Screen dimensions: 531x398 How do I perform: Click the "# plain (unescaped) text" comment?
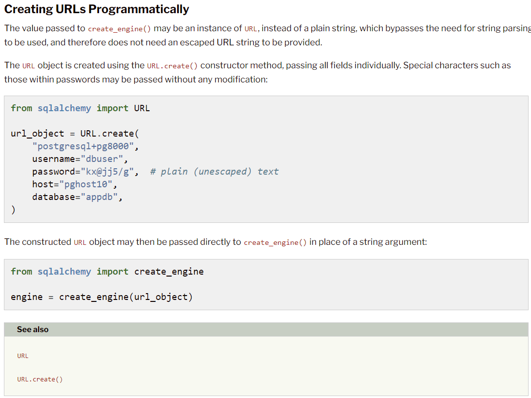click(x=214, y=172)
